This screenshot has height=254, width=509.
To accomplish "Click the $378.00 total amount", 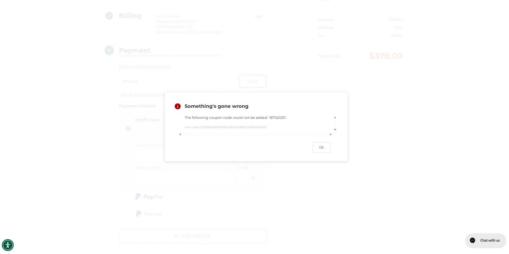I will [x=386, y=56].
